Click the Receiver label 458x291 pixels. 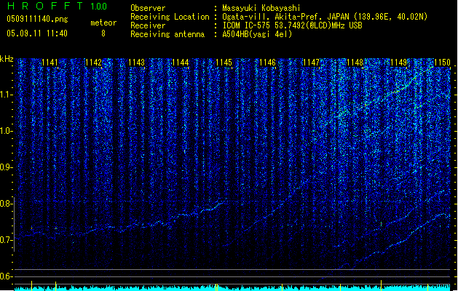[148, 25]
